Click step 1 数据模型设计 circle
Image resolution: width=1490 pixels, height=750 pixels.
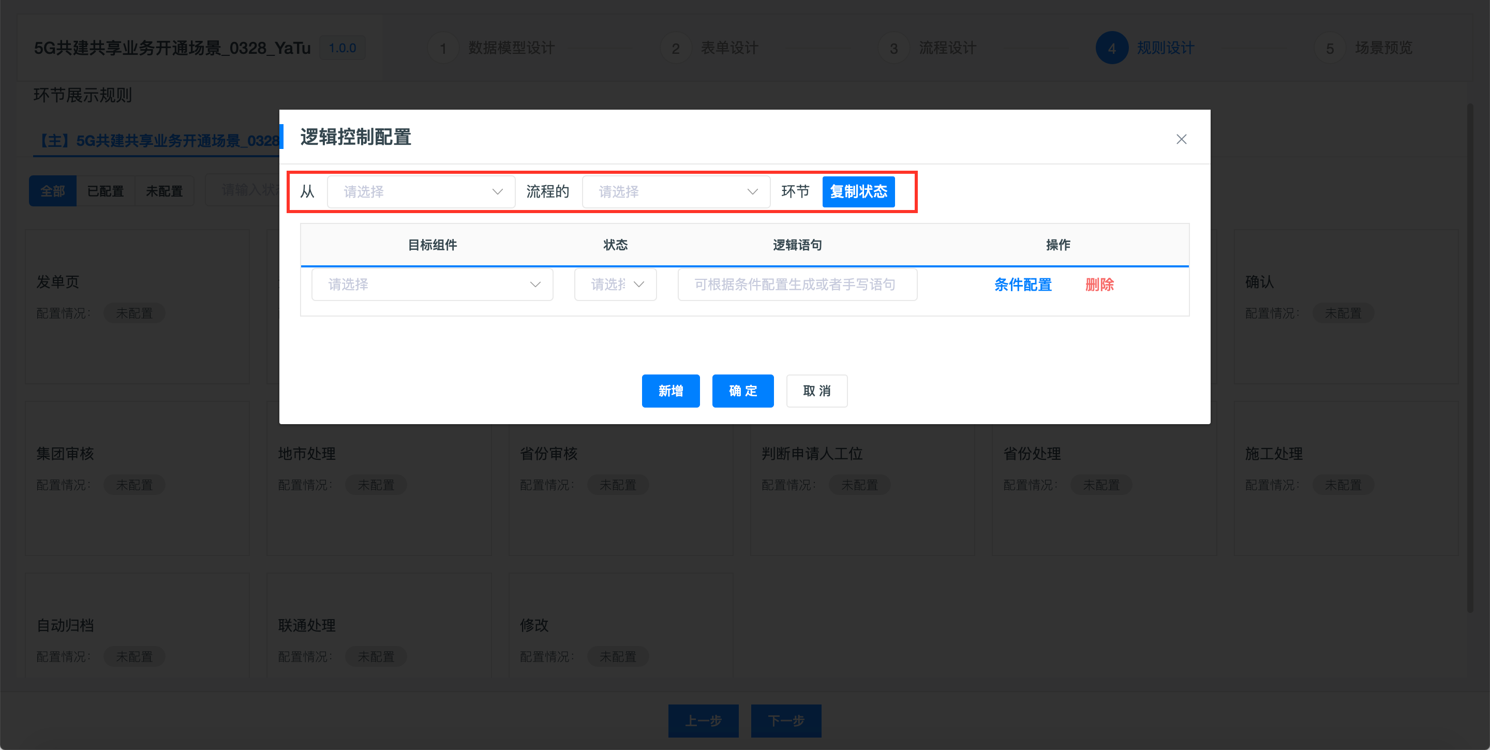coord(443,48)
